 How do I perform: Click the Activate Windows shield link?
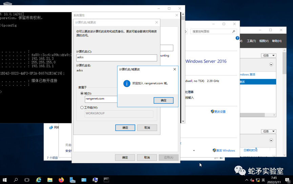pos(224,150)
